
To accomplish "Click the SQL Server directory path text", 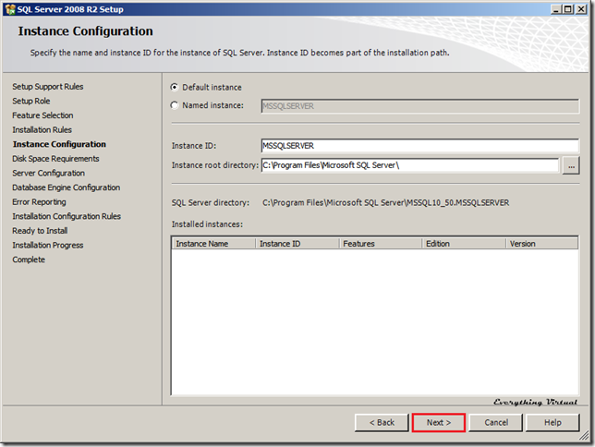I will [x=386, y=202].
